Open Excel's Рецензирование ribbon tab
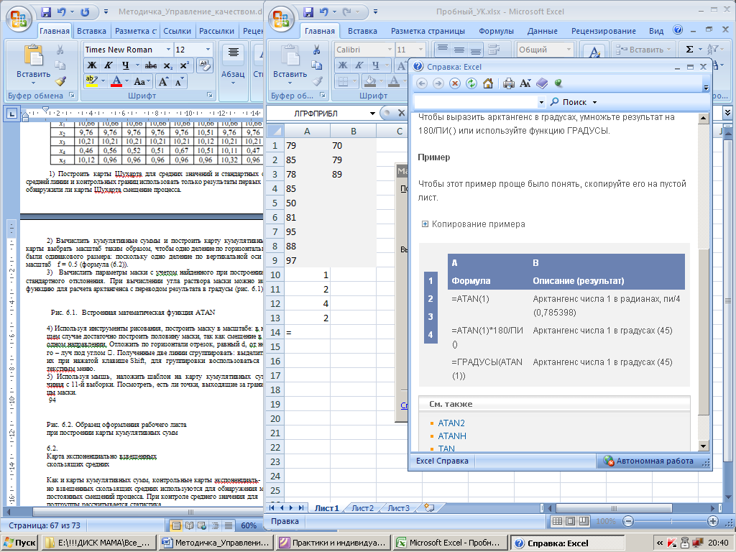 point(603,31)
